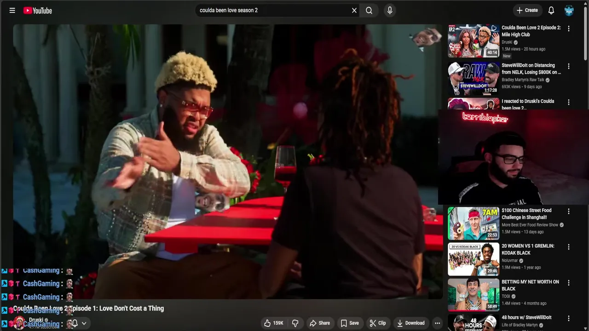Viewport: 589px width, 331px height.
Task: Open the '20 Women vs 1 Gremlin' thumbnail
Action: click(x=474, y=259)
